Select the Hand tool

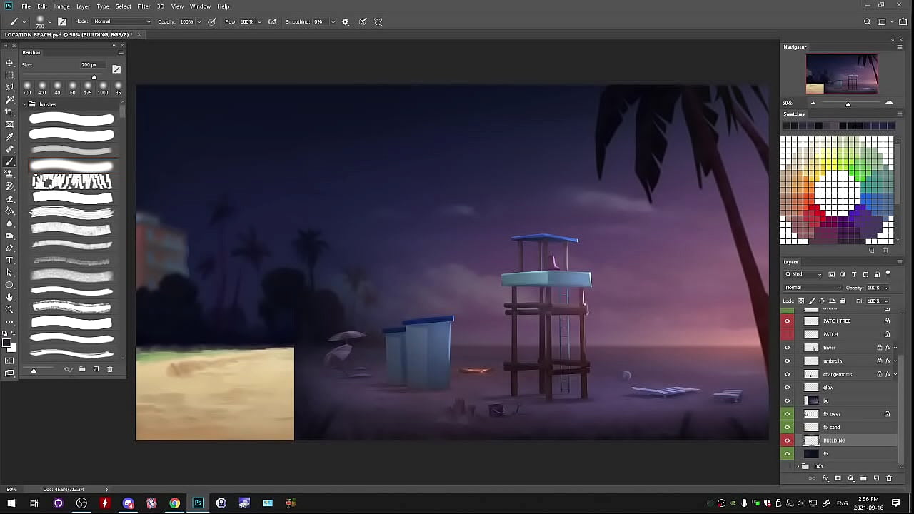pos(9,297)
